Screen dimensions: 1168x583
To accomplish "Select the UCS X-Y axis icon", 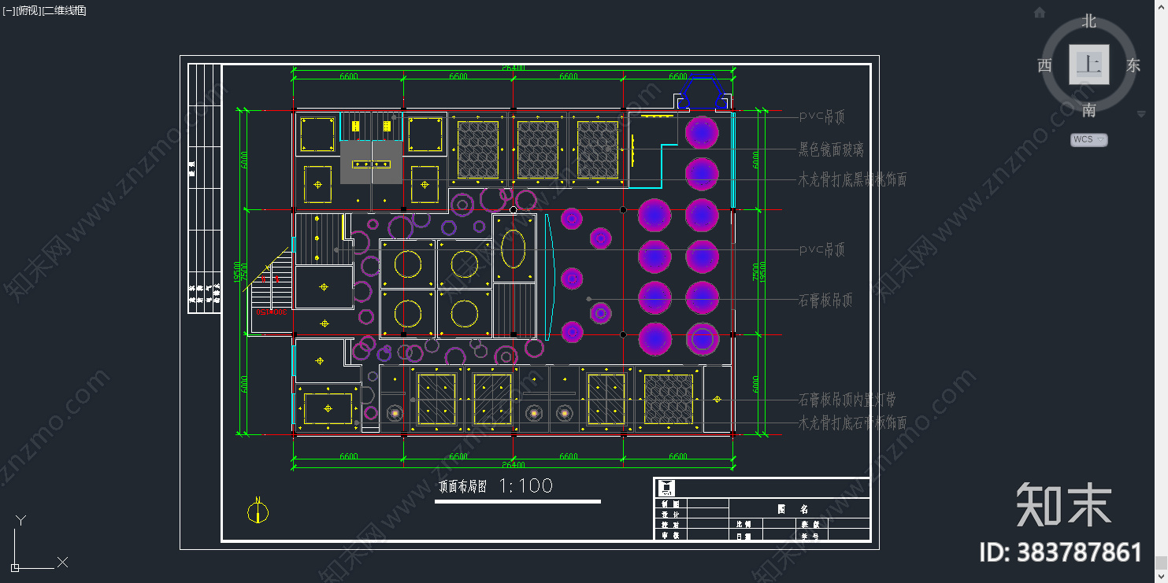I will (x=38, y=543).
